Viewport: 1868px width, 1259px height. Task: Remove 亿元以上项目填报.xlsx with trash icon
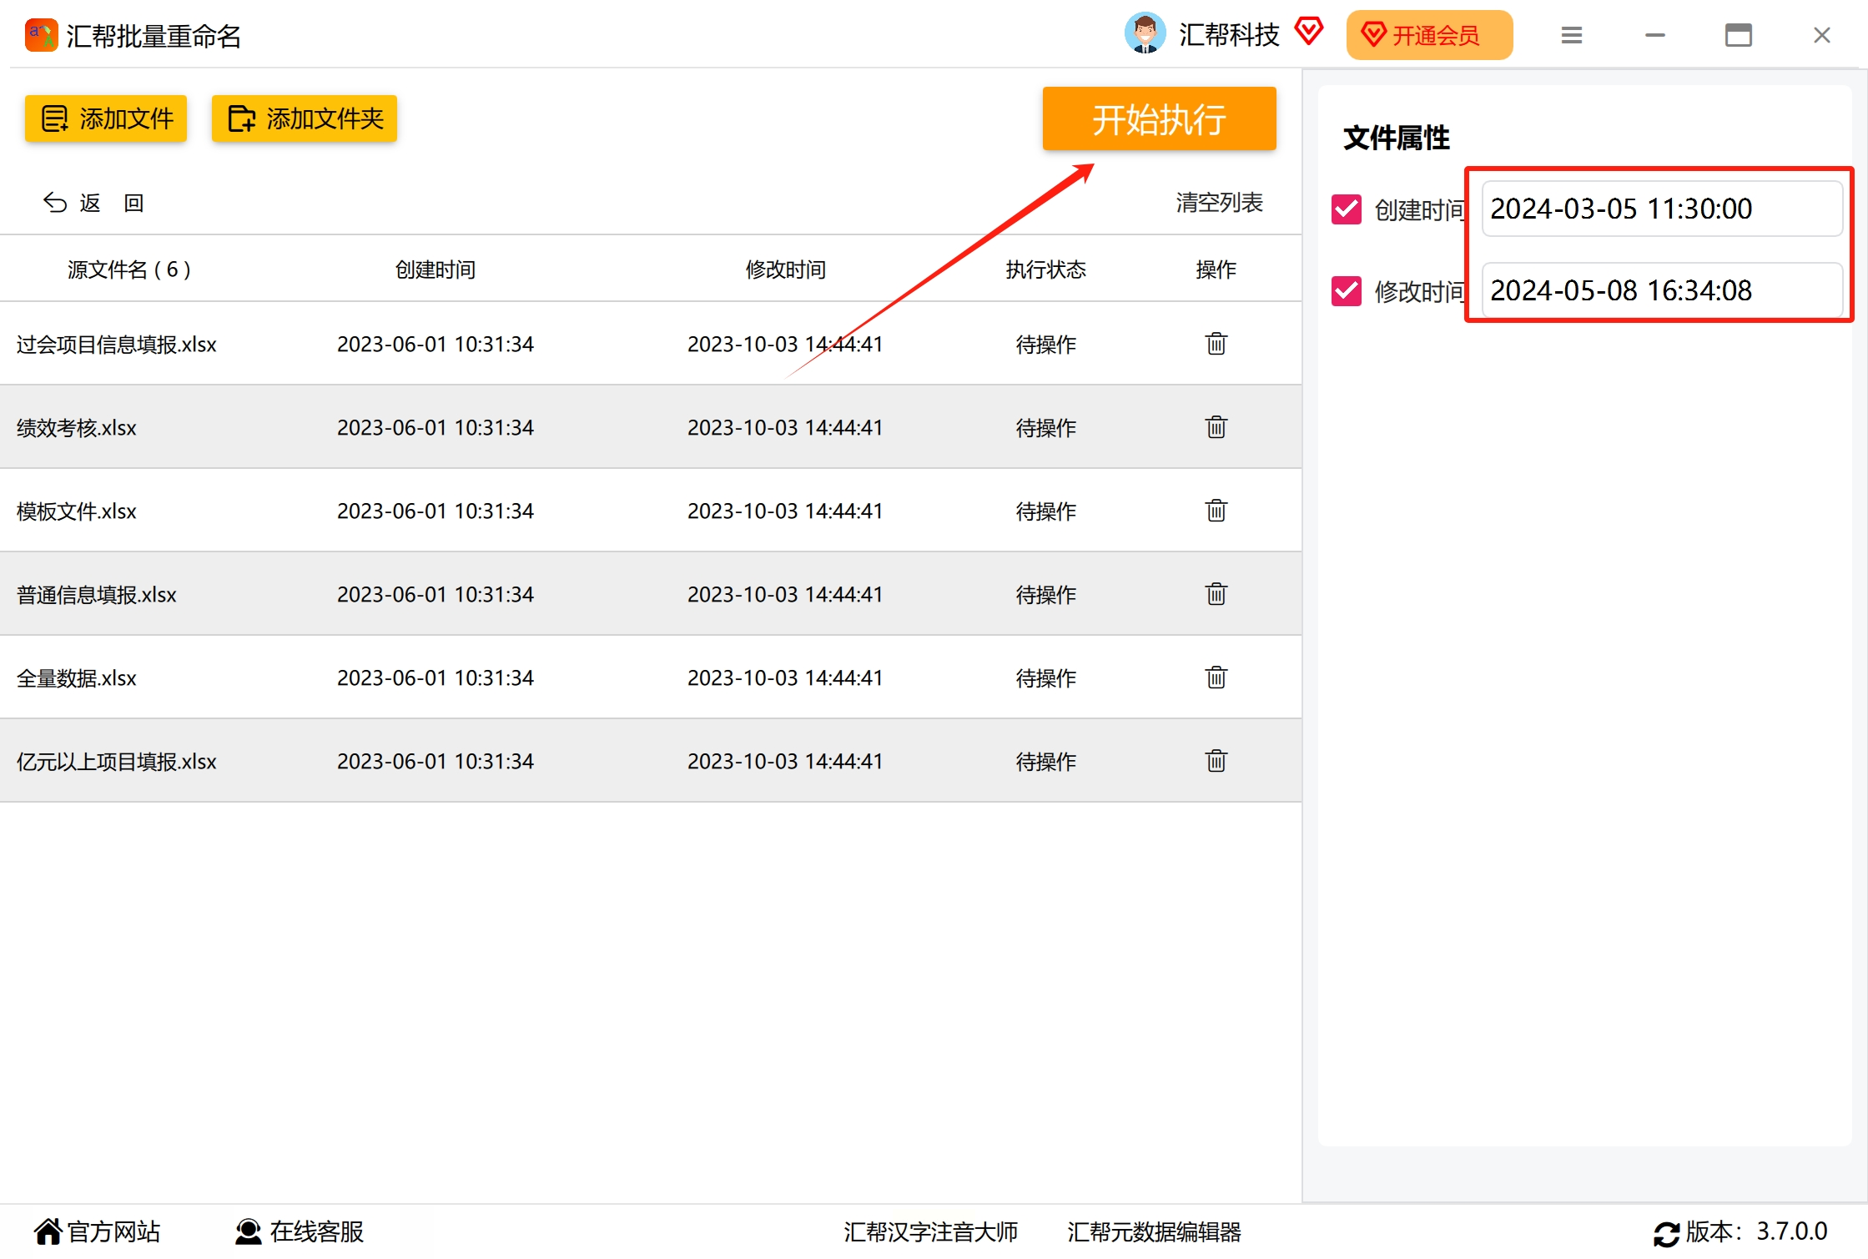pos(1216,761)
